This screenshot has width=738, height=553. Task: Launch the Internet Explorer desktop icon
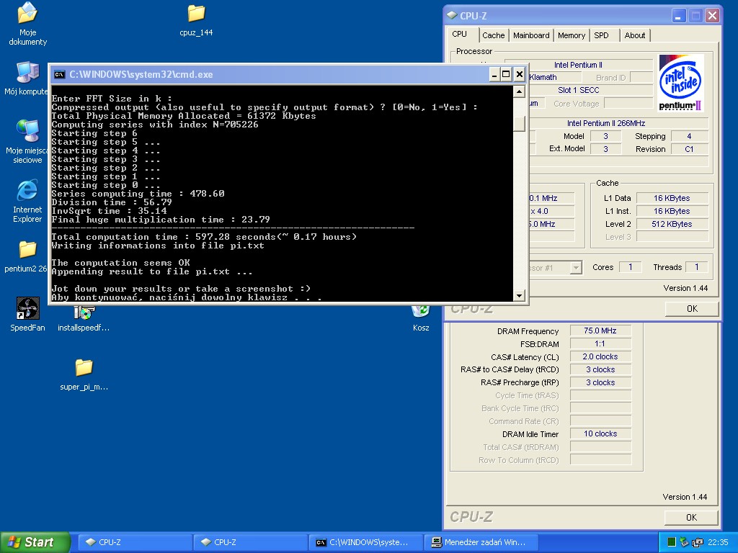tap(27, 190)
